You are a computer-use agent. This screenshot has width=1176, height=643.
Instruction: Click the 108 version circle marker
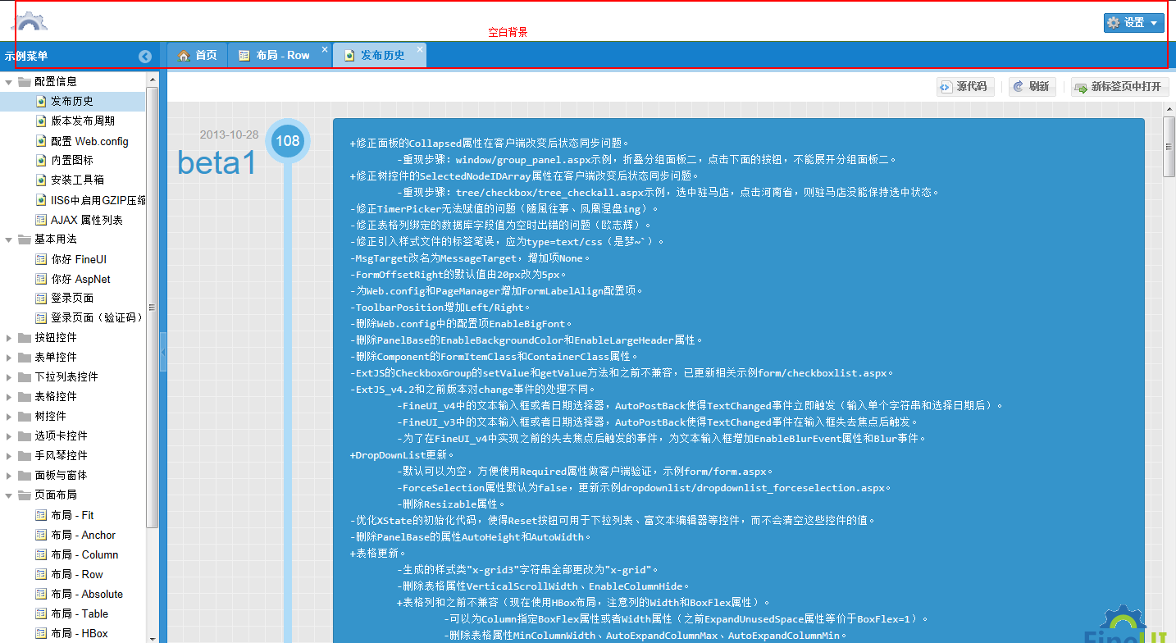coord(287,141)
